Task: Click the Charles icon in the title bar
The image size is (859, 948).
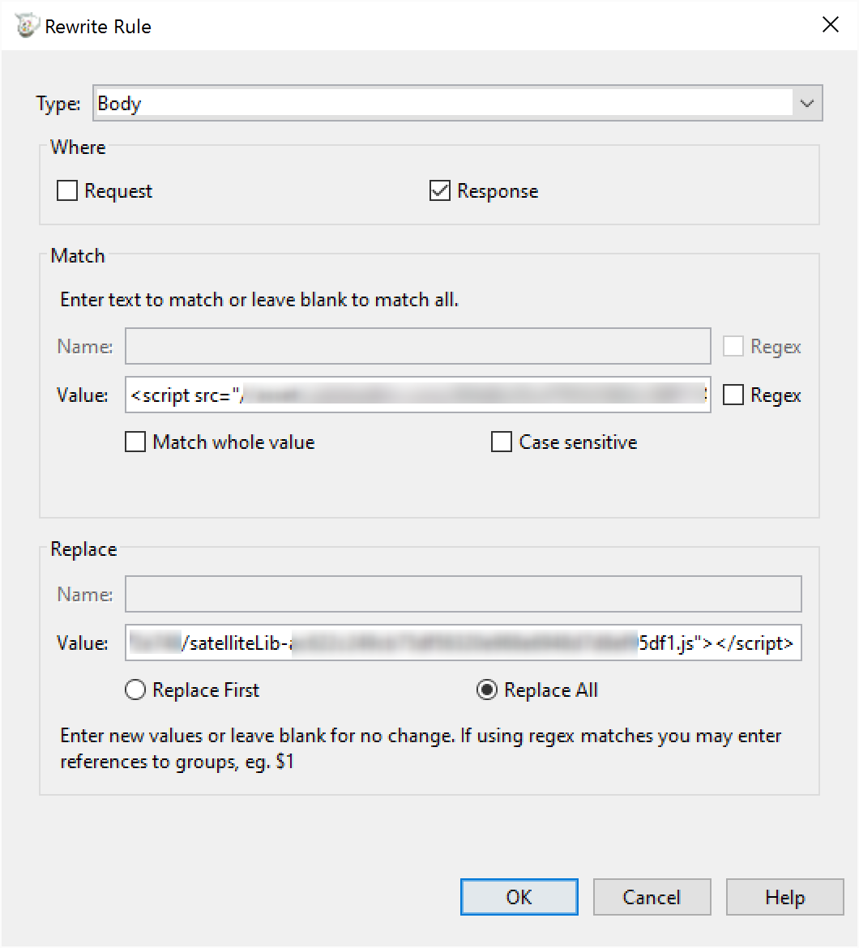Action: coord(28,26)
